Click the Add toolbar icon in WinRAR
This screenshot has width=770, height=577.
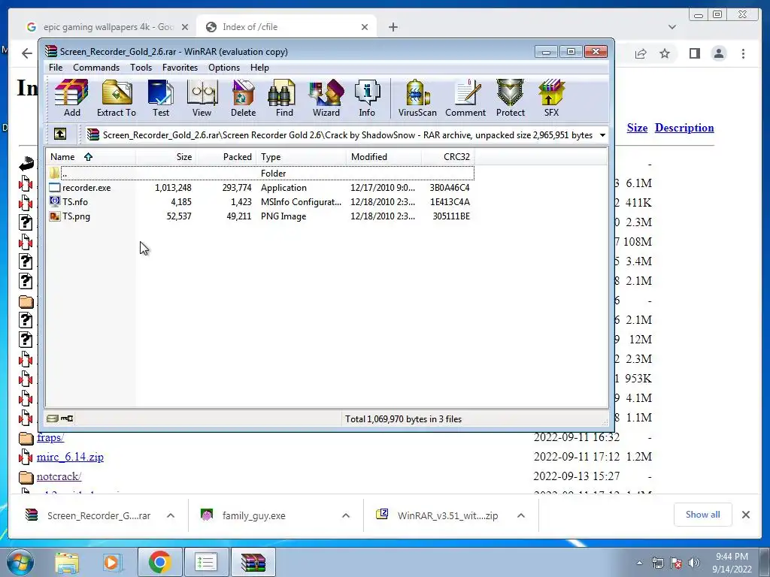pyautogui.click(x=71, y=98)
